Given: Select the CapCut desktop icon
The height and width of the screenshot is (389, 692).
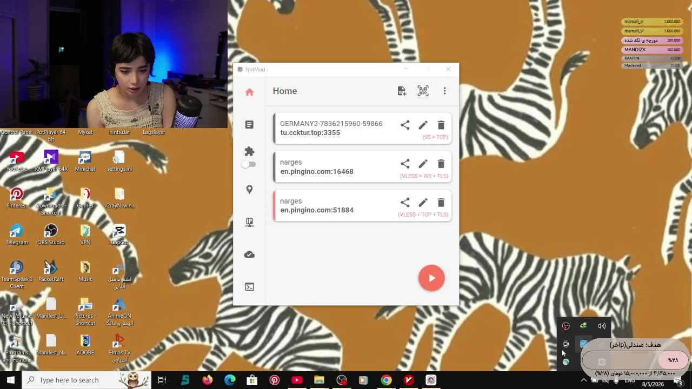Looking at the screenshot, I should coord(119,234).
